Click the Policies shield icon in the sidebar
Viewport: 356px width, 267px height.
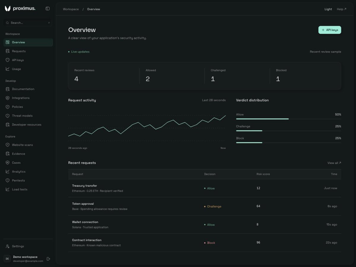(8, 107)
